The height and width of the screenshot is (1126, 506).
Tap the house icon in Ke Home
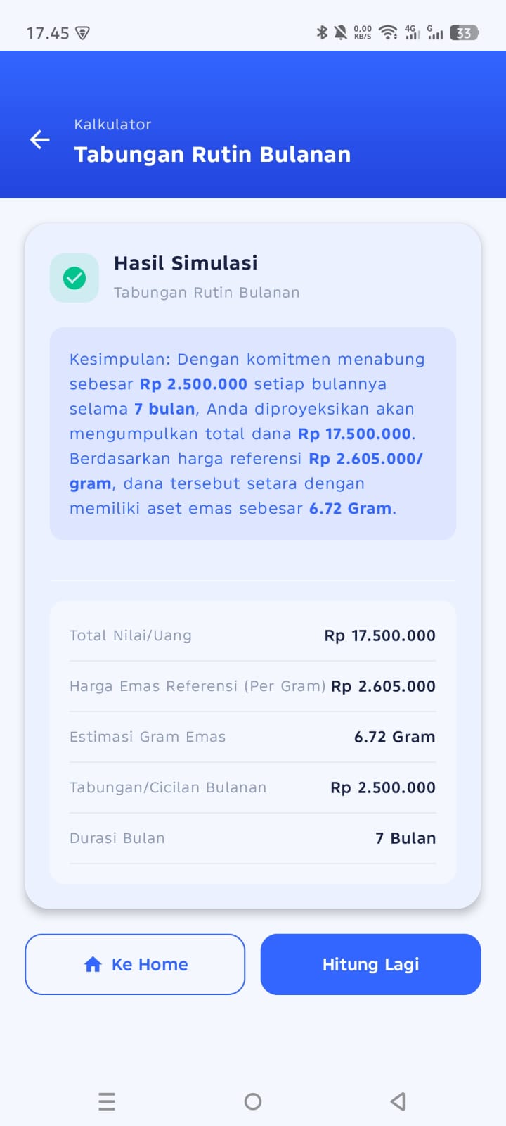(x=93, y=965)
